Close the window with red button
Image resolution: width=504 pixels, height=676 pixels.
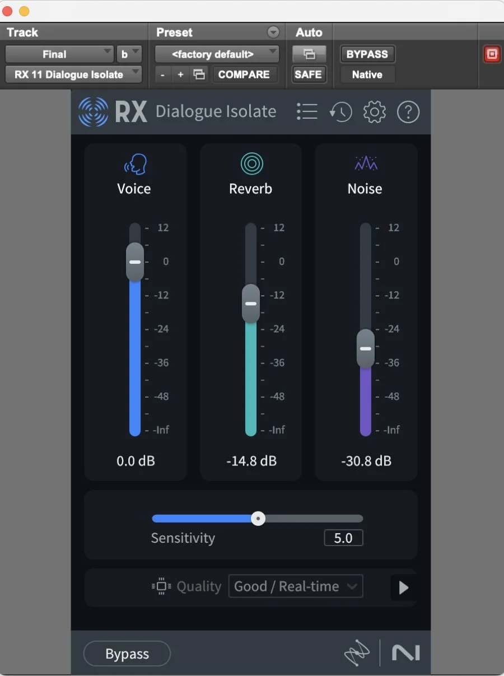tap(7, 11)
